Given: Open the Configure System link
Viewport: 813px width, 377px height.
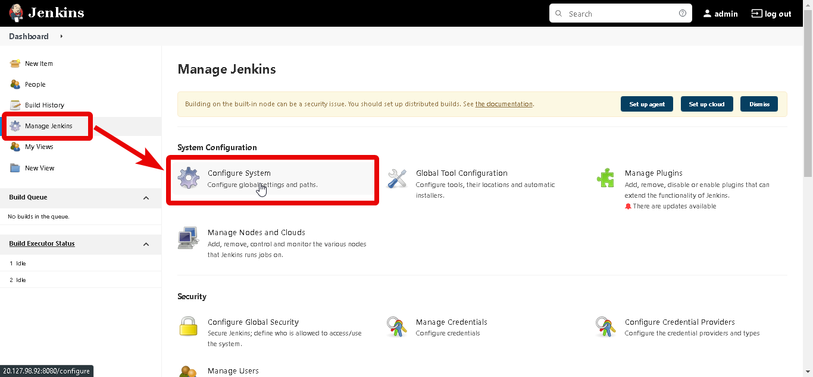Looking at the screenshot, I should click(x=239, y=173).
